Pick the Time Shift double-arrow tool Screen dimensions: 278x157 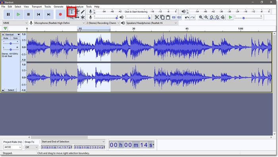point(77,17)
